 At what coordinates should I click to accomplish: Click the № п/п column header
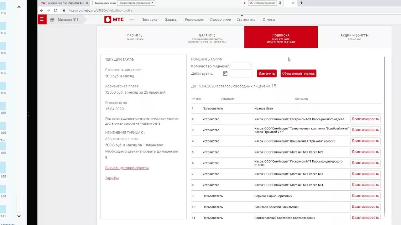[196, 99]
